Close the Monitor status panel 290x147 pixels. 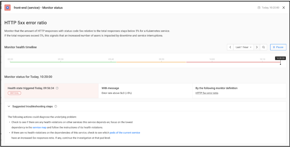(283, 7)
